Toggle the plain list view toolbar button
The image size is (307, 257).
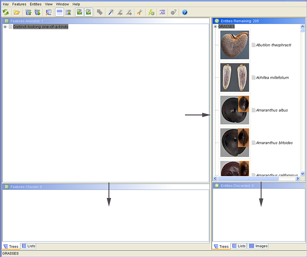coord(60,12)
